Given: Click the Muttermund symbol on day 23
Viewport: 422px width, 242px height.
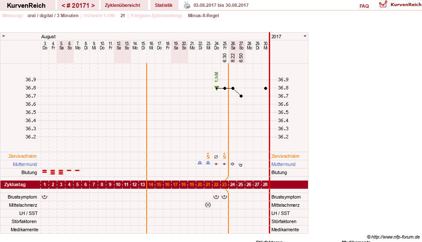Looking at the screenshot, I should (x=225, y=164).
